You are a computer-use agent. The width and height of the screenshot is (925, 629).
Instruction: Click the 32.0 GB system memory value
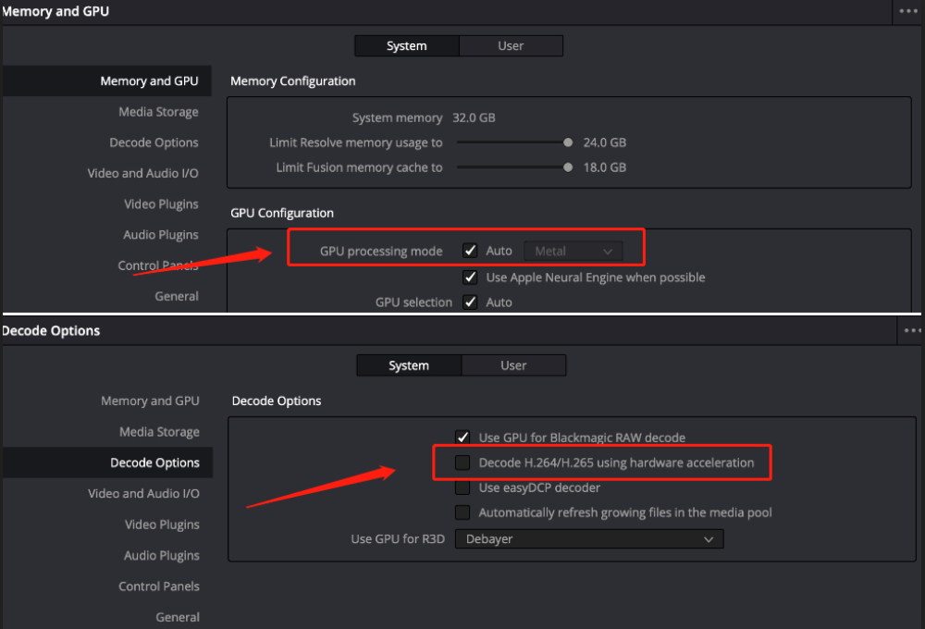[474, 118]
